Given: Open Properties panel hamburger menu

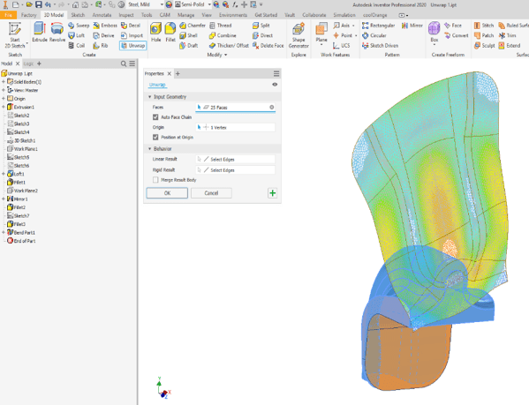Looking at the screenshot, I should click(x=276, y=73).
